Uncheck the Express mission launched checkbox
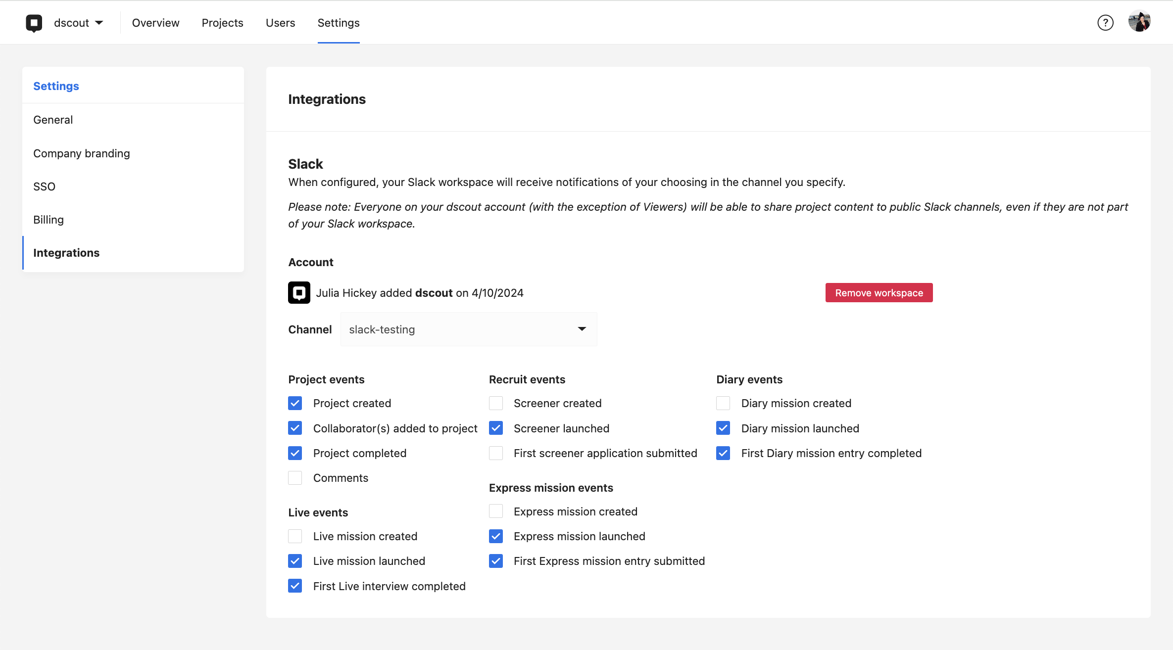This screenshot has height=650, width=1173. coord(496,536)
